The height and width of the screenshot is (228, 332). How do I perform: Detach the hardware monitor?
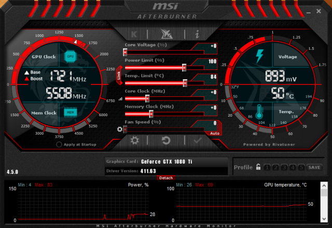click(166, 178)
